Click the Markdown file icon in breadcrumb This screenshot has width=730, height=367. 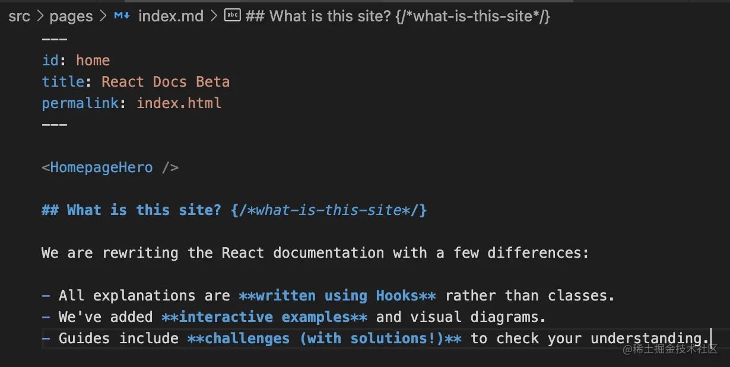[x=122, y=17]
